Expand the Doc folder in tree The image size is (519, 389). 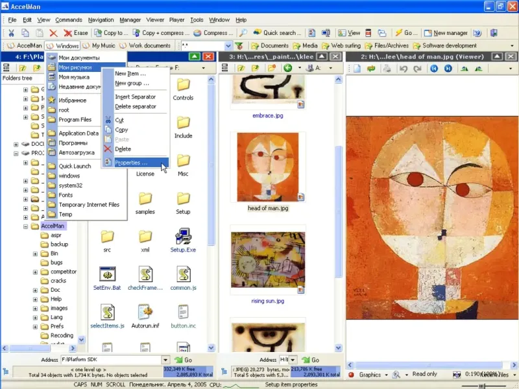35,290
